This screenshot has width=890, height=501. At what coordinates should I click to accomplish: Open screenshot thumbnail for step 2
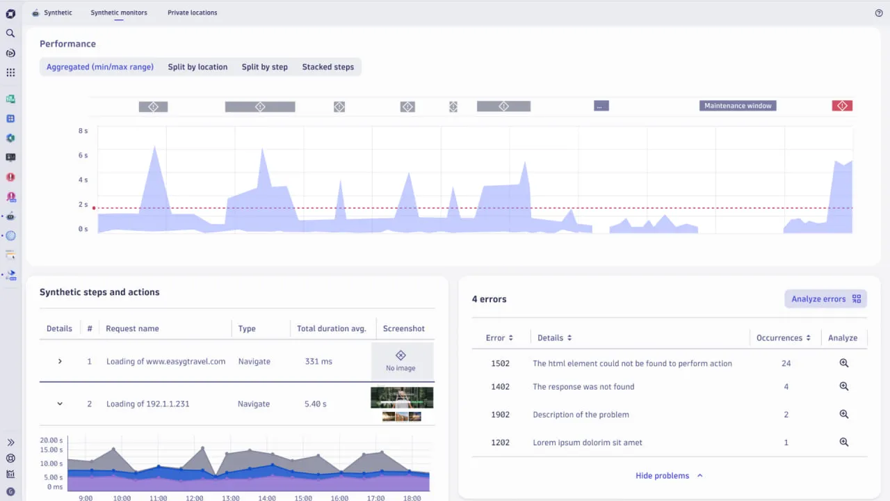pyautogui.click(x=402, y=398)
